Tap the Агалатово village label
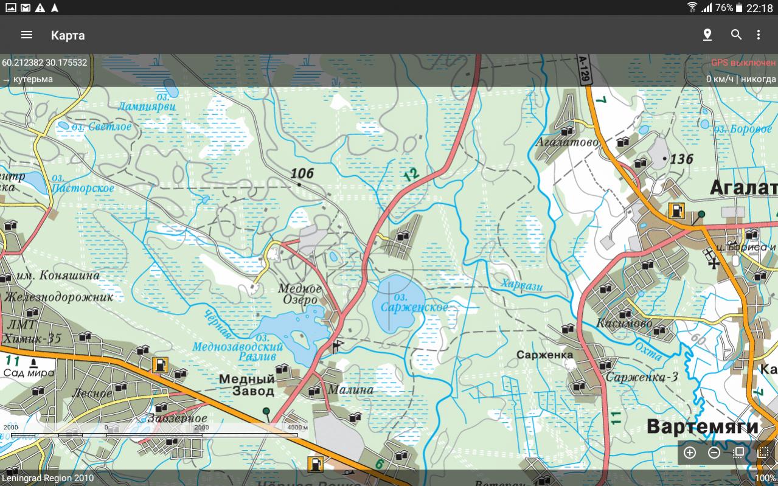 point(566,142)
